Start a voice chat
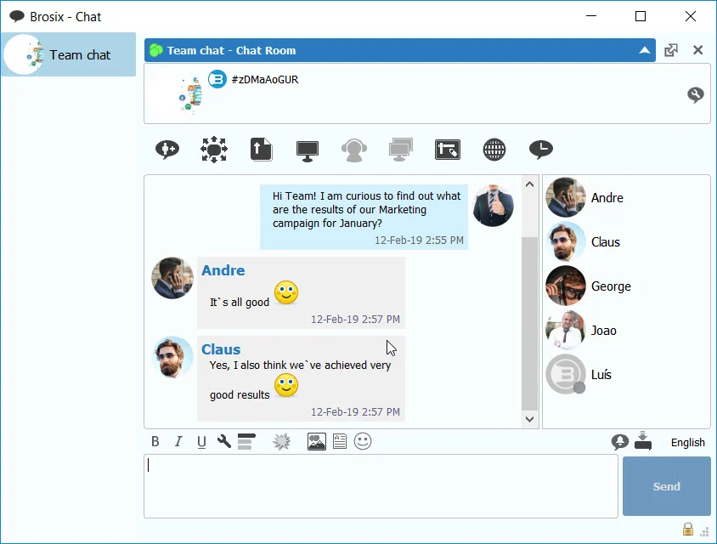The height and width of the screenshot is (544, 717). point(353,150)
